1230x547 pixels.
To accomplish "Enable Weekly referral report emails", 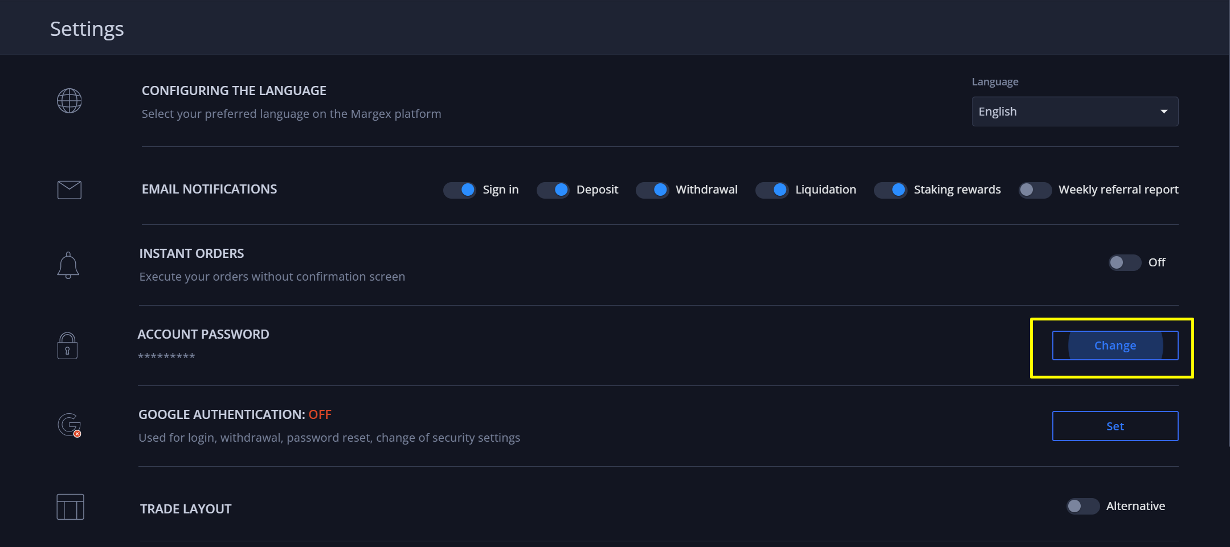I will coord(1035,190).
